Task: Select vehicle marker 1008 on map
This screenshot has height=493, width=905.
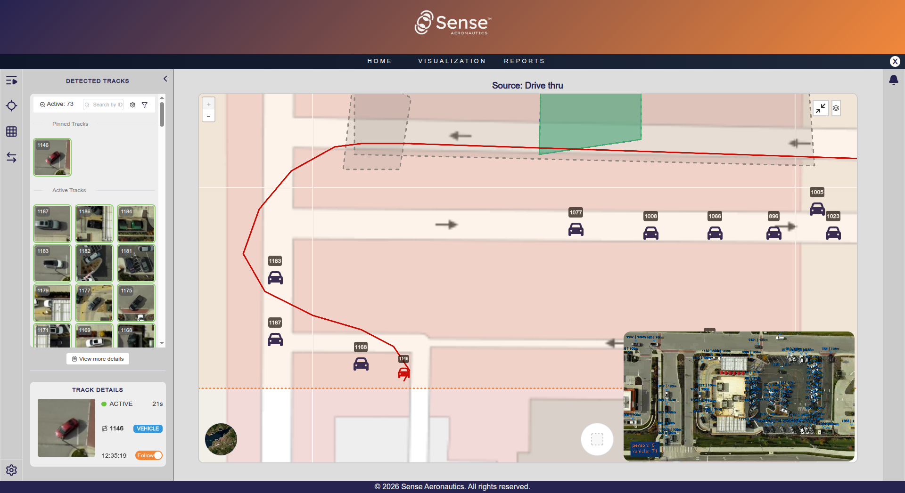Action: (651, 233)
